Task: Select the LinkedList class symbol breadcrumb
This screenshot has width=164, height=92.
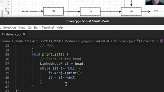Action: click(x=148, y=41)
